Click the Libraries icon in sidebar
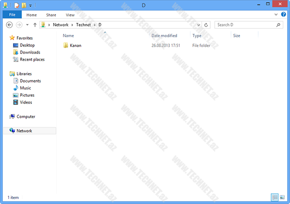The height and width of the screenshot is (204, 290). [12, 73]
